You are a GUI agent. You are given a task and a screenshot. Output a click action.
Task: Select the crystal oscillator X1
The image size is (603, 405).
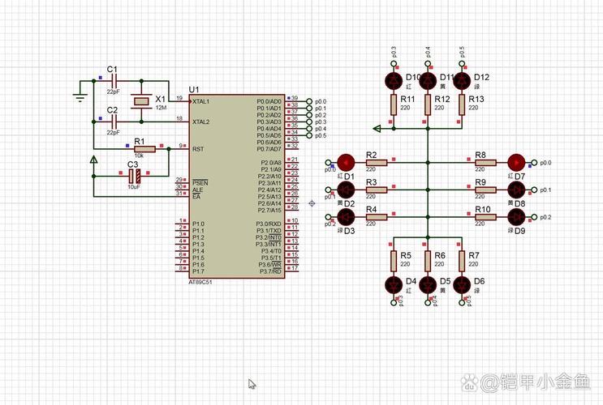pyautogui.click(x=143, y=101)
